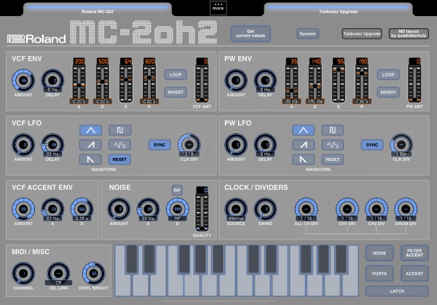The image size is (437, 305).
Task: Switch to the Roland MC-202 tab
Action: pyautogui.click(x=98, y=9)
